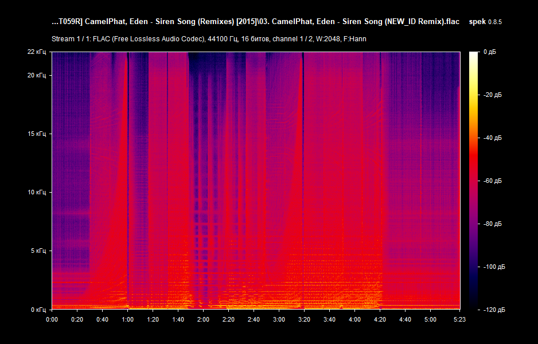The image size is (538, 344).
Task: Click the '2:20' time label
Action: click(228, 320)
